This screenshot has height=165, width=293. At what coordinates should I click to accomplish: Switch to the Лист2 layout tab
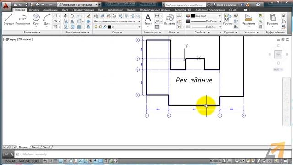(x=46, y=148)
